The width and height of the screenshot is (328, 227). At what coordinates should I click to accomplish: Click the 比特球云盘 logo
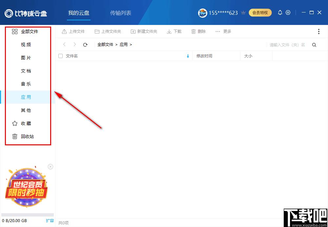(26, 13)
